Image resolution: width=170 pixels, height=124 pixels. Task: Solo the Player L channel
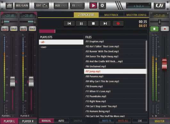(14, 29)
